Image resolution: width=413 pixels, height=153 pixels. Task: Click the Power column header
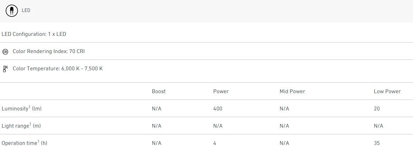221,91
